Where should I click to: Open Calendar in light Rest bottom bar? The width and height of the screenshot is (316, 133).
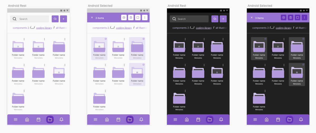[x=38, y=120]
